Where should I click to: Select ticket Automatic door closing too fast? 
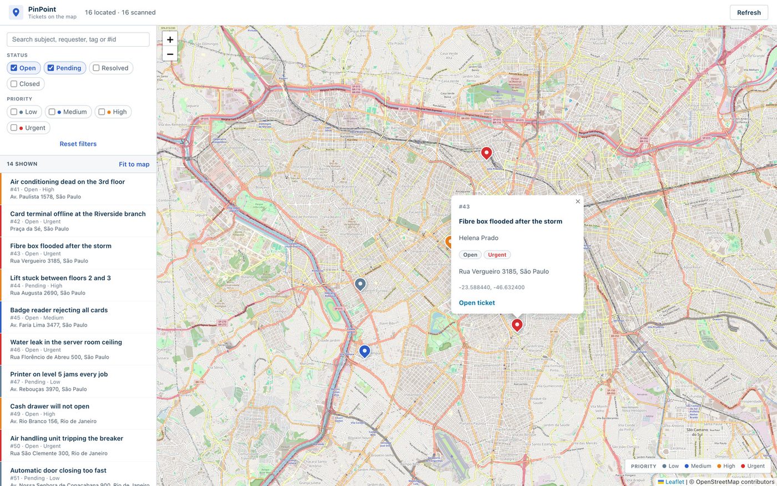click(78, 474)
